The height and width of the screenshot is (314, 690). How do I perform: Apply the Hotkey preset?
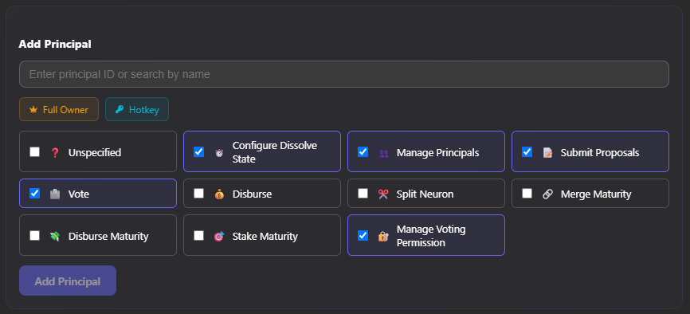pos(137,109)
